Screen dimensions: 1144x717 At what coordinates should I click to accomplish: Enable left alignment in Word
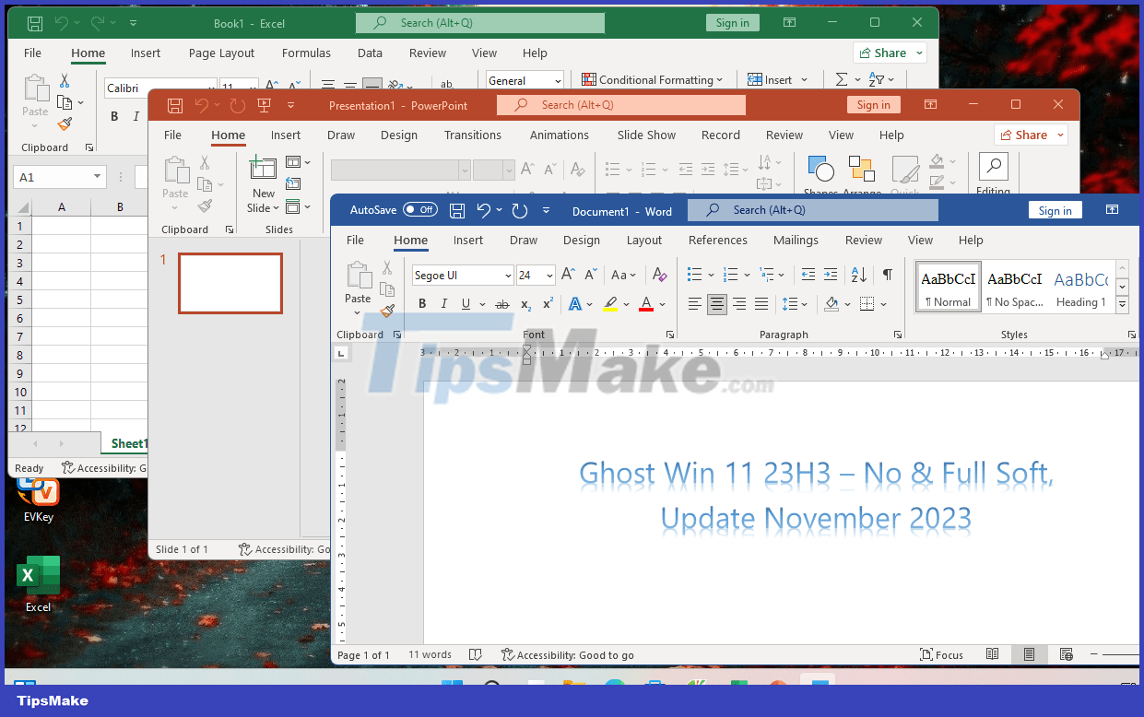coord(694,304)
